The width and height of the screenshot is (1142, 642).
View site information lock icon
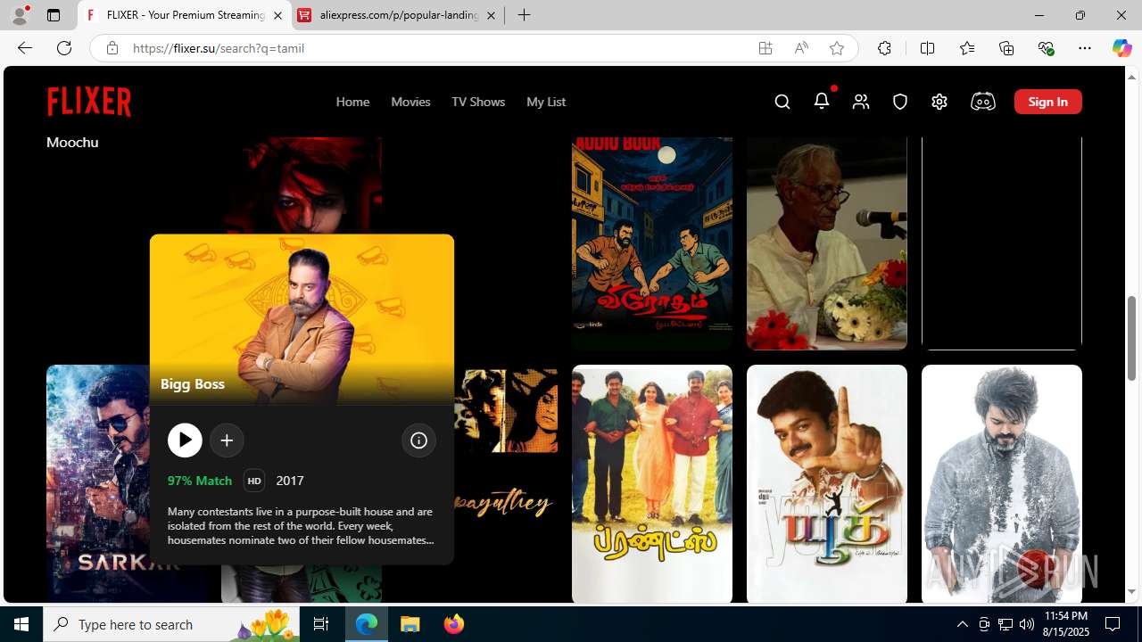tap(112, 48)
